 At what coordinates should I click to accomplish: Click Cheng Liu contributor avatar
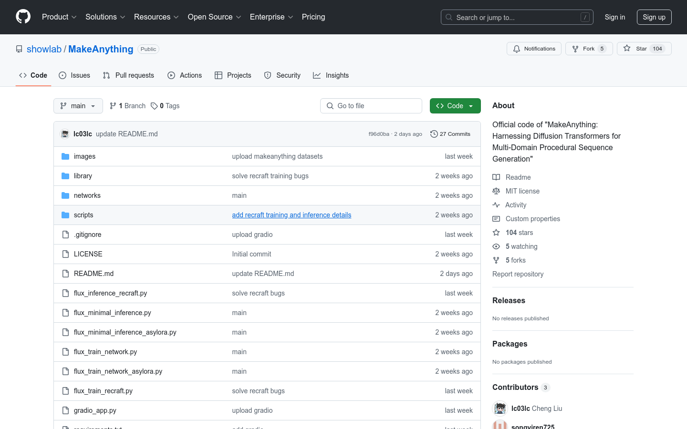500,409
